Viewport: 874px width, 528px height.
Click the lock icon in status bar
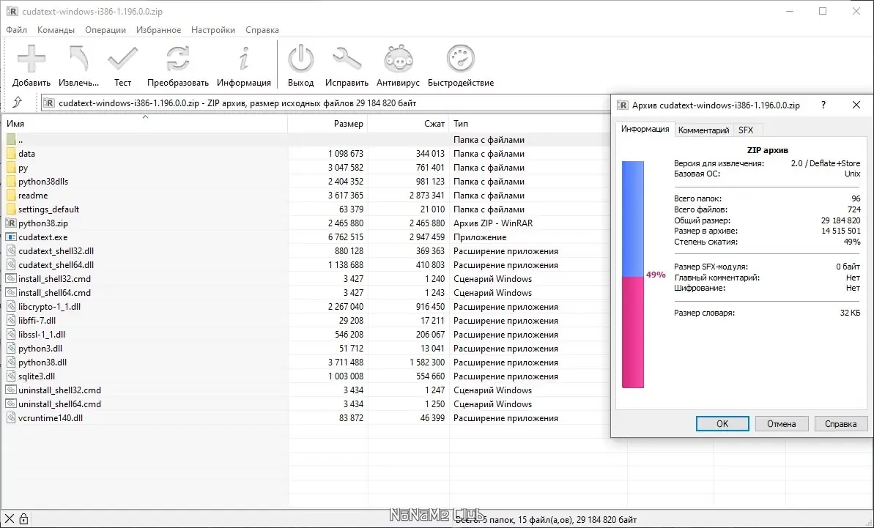pyautogui.click(x=23, y=519)
